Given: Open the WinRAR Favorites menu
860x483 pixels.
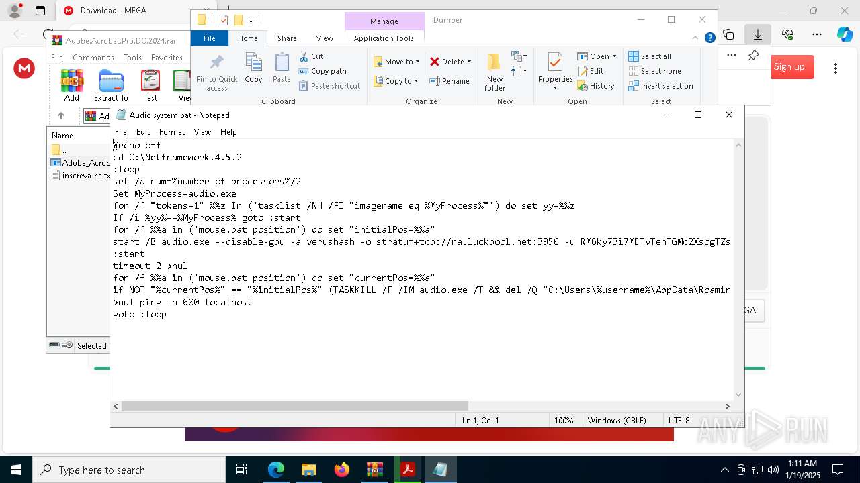Looking at the screenshot, I should (x=167, y=58).
